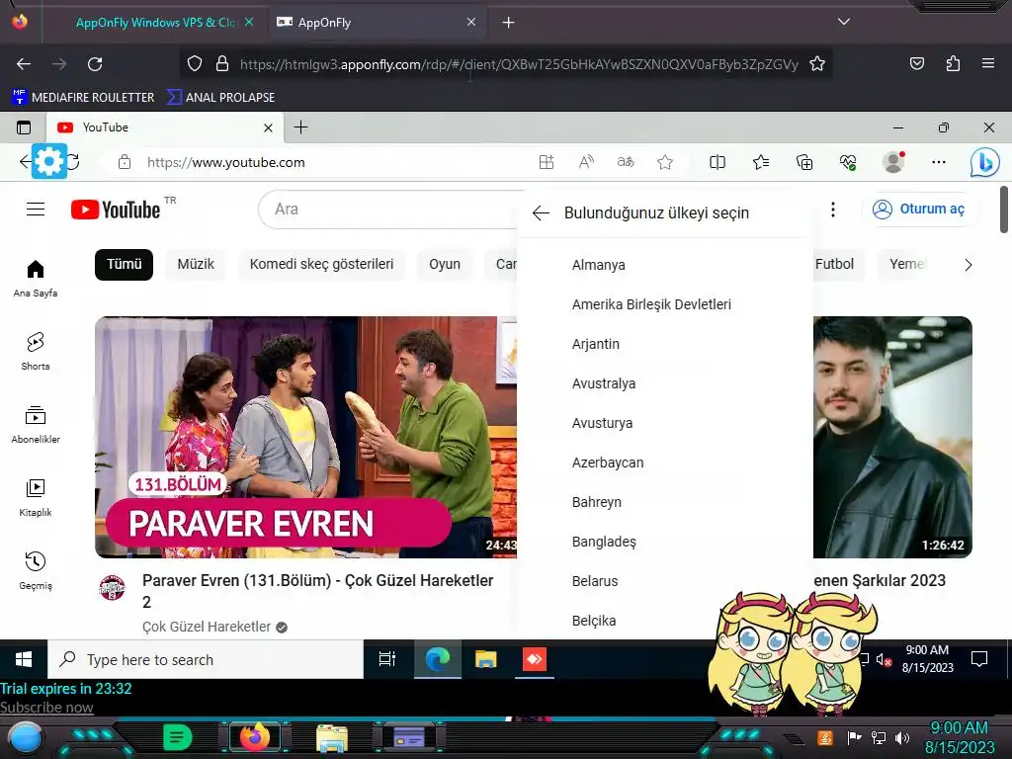Open MEDIAFIRE ROULETTER bookmark
Screen dimensions: 1012x759
(83, 98)
